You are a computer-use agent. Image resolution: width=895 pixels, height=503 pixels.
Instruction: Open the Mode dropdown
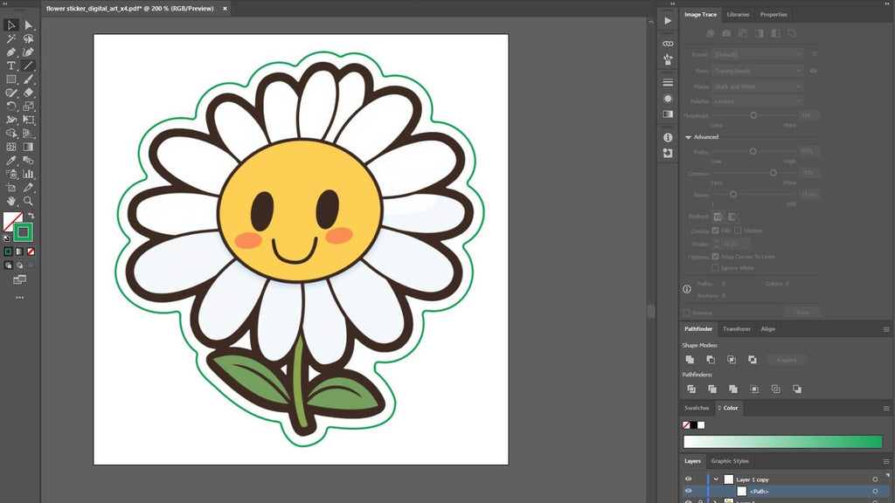tap(759, 86)
